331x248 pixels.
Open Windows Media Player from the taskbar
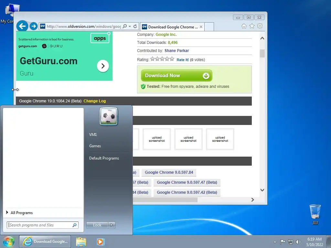pyautogui.click(x=101, y=242)
